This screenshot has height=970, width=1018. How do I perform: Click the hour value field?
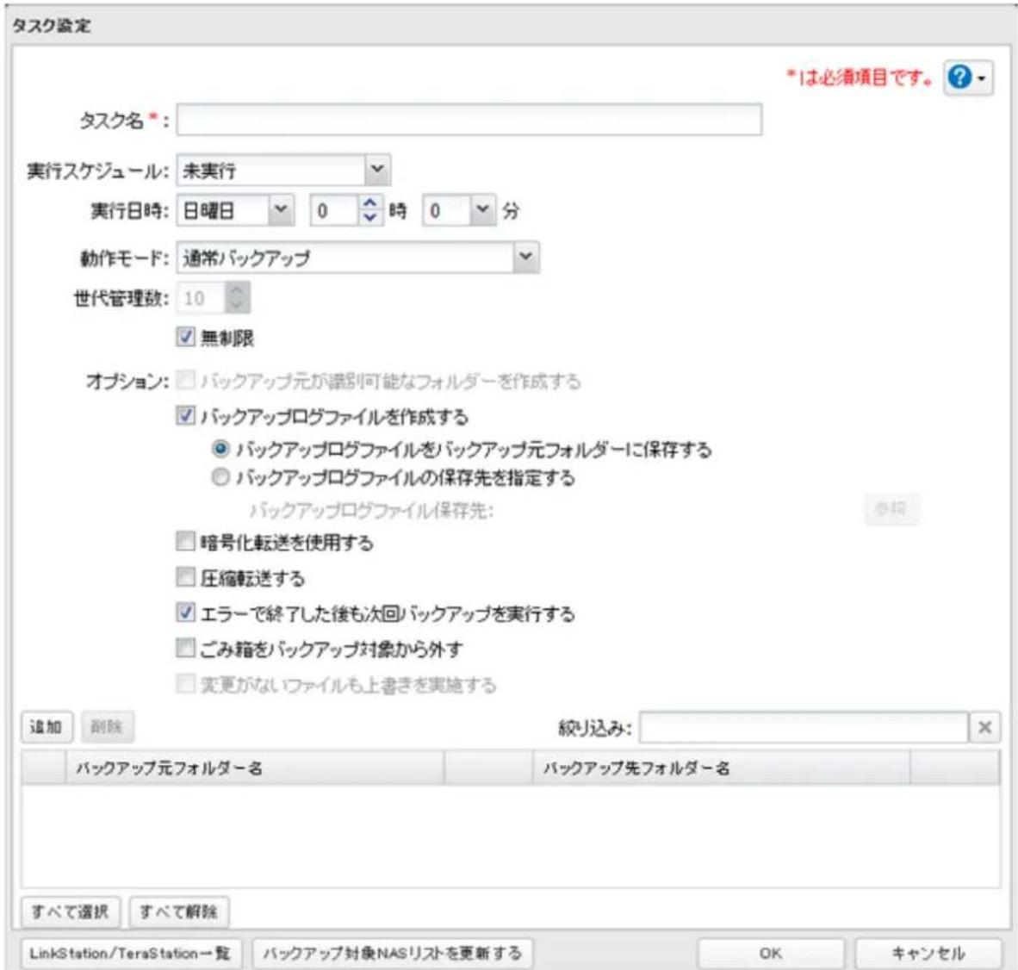tap(334, 210)
